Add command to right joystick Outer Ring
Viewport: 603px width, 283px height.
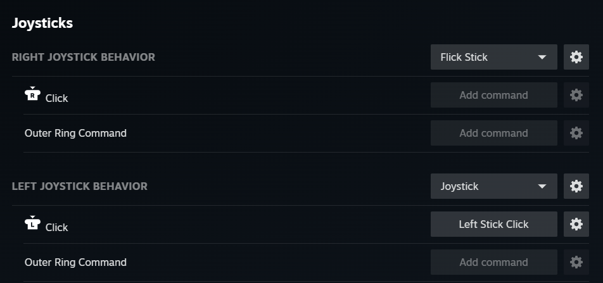[x=493, y=133]
